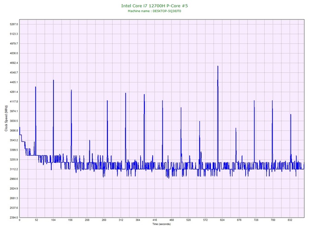This screenshot has width=309, height=232.
Task: Click the clock spike peak near 104 seconds
Action: pyautogui.click(x=53, y=80)
